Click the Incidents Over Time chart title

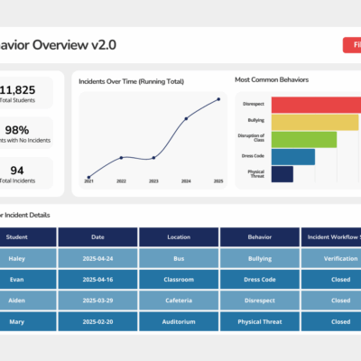[131, 81]
